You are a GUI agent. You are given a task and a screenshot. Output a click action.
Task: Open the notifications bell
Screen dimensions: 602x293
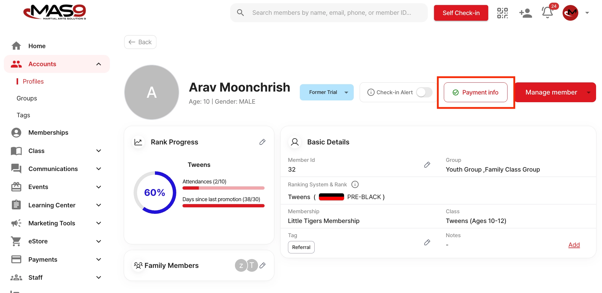(547, 13)
